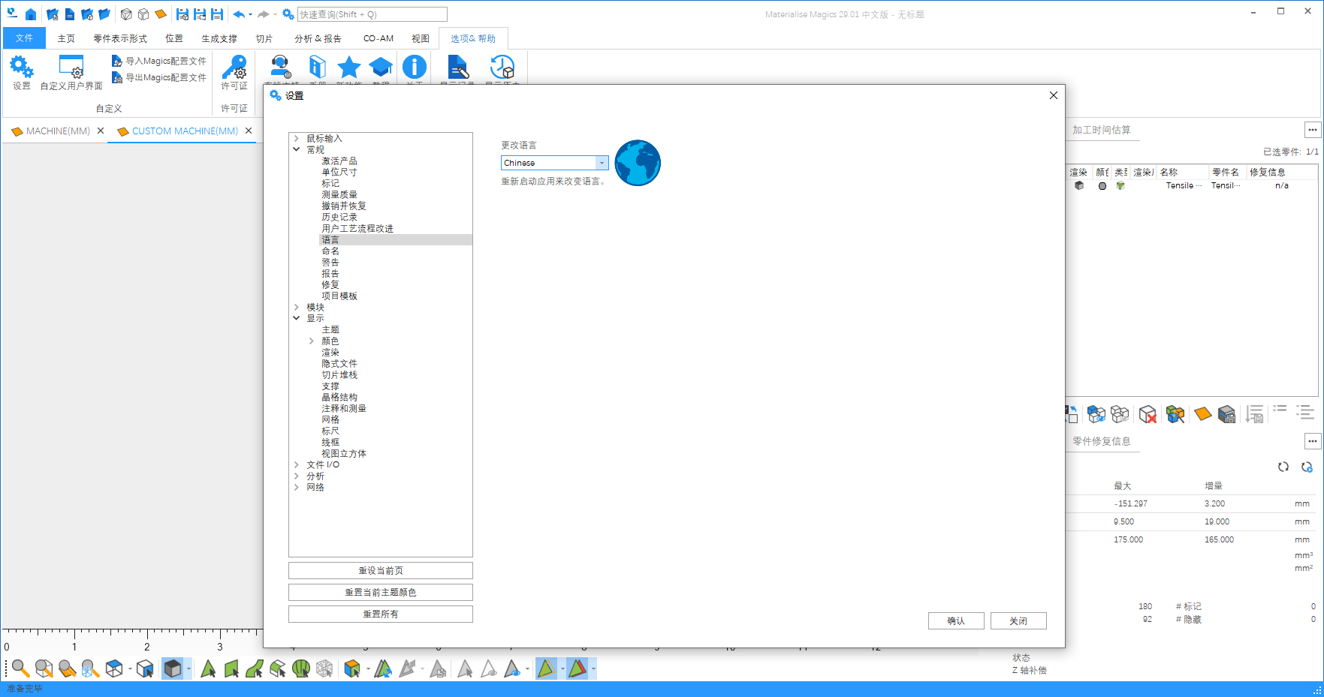1324x697 pixels.
Task: Expand the 颜色 tree node
Action: (x=312, y=341)
